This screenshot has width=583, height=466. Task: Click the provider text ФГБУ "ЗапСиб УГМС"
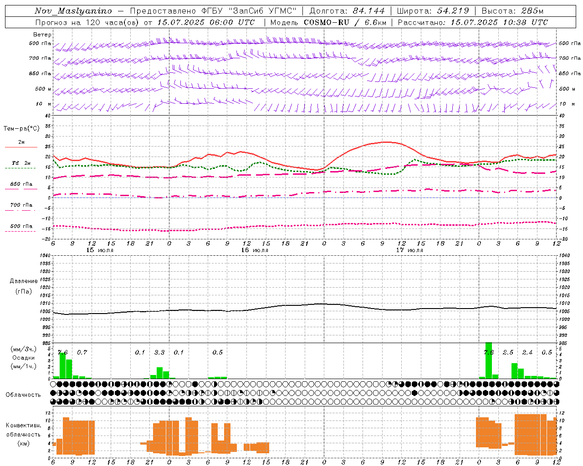point(249,11)
